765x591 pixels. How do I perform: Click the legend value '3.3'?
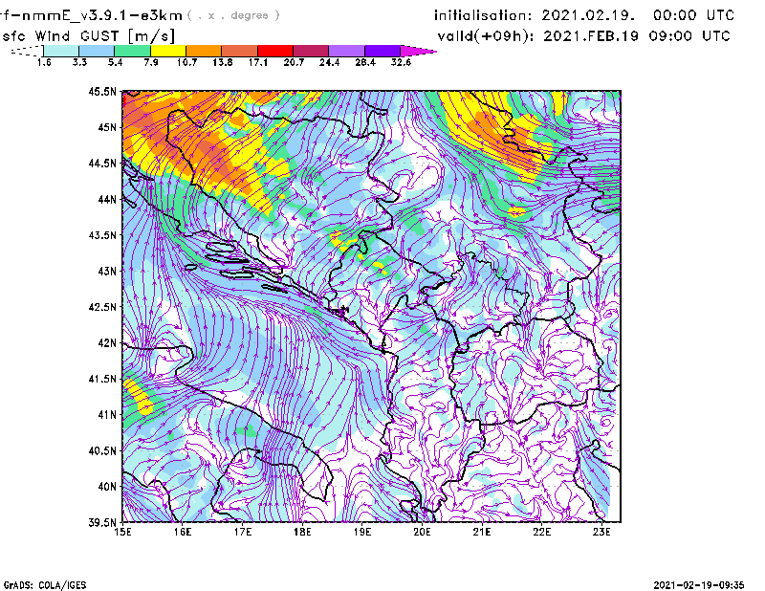[x=79, y=62]
